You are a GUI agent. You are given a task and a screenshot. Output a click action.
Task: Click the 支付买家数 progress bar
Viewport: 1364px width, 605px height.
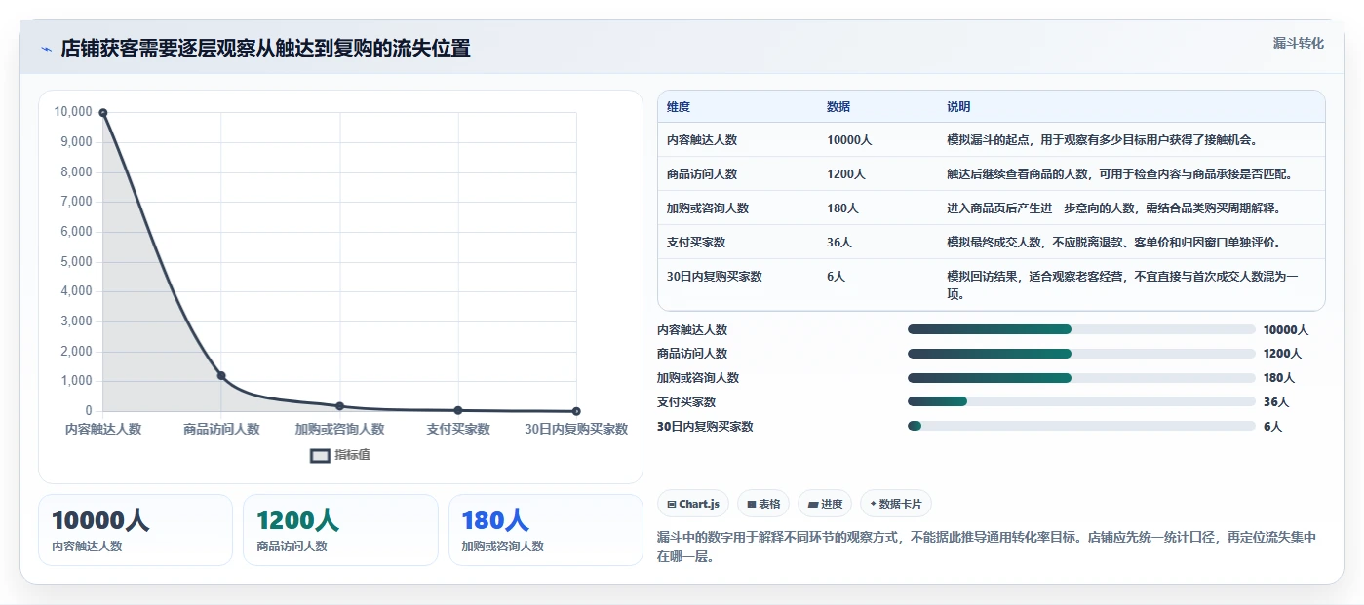1081,401
